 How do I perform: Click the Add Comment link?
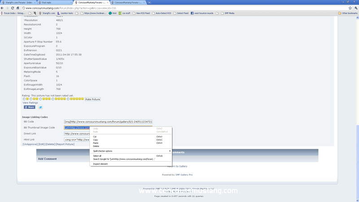(x=47, y=159)
